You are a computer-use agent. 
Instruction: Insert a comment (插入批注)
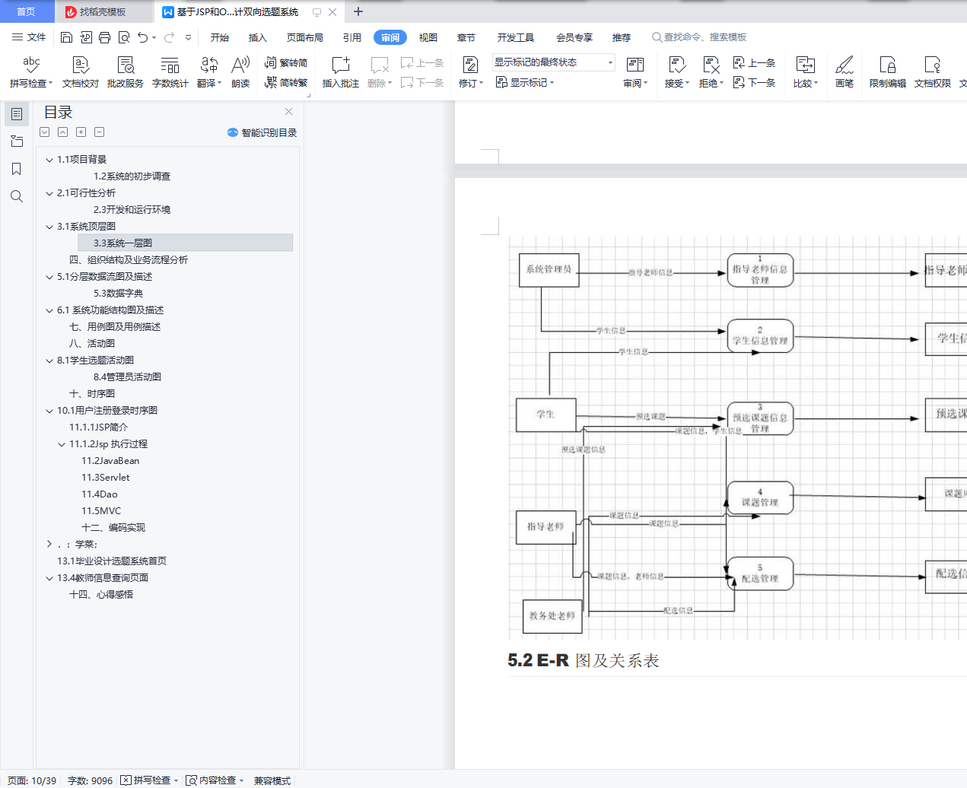pyautogui.click(x=341, y=72)
